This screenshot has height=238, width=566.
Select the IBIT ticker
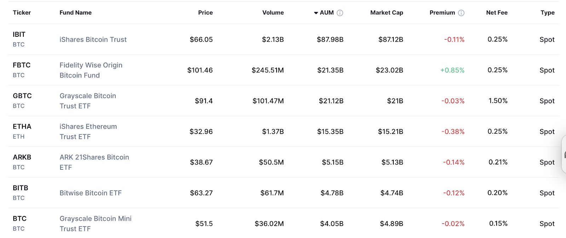click(19, 34)
